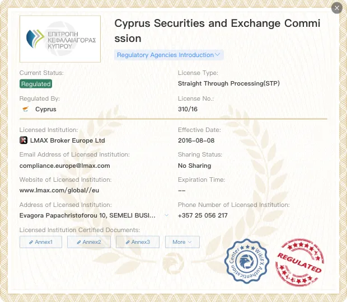This screenshot has width=347, height=302.
Task: Select phone number +357 25 056 217
Action: point(203,215)
